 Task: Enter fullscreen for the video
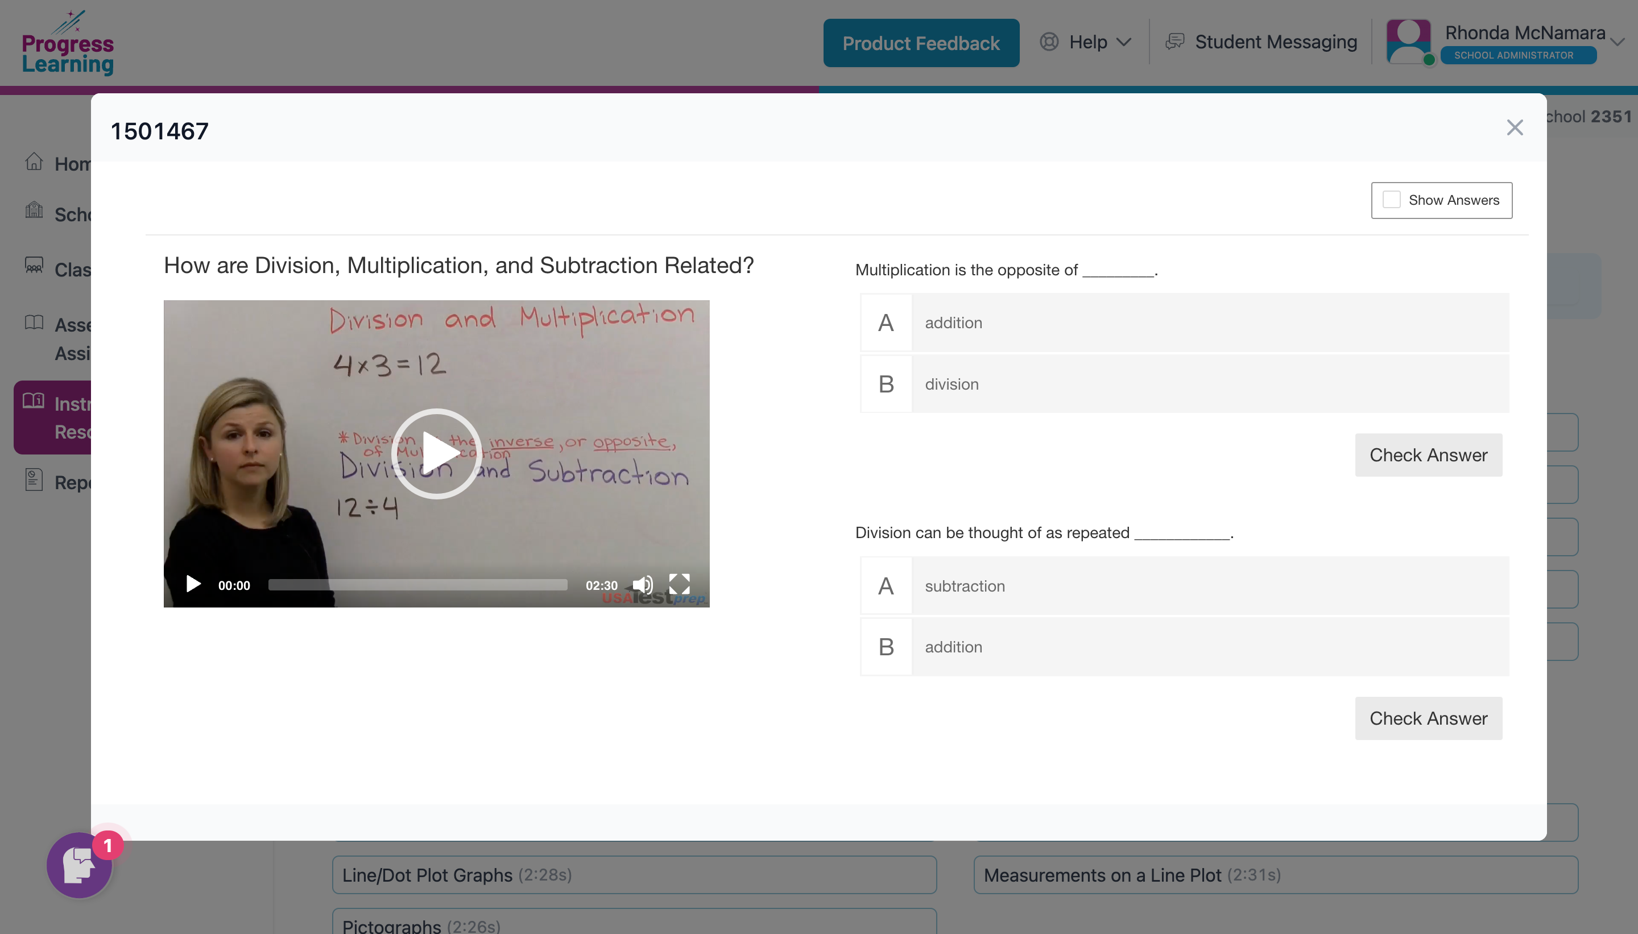[679, 584]
